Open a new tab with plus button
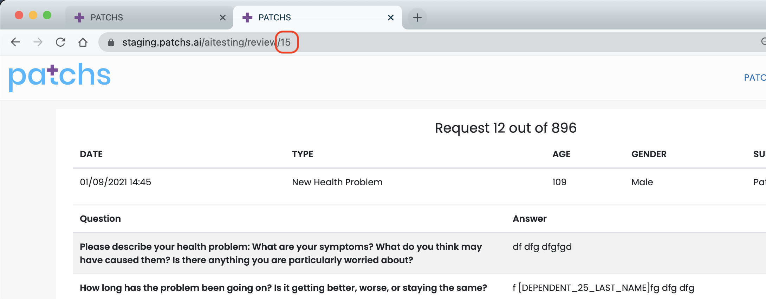The image size is (766, 299). coord(417,18)
